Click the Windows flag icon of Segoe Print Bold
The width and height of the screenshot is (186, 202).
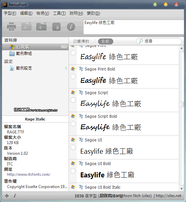coord(73,69)
